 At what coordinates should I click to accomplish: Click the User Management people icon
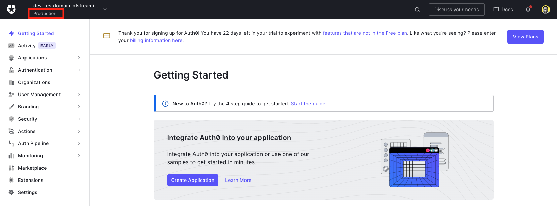click(11, 95)
